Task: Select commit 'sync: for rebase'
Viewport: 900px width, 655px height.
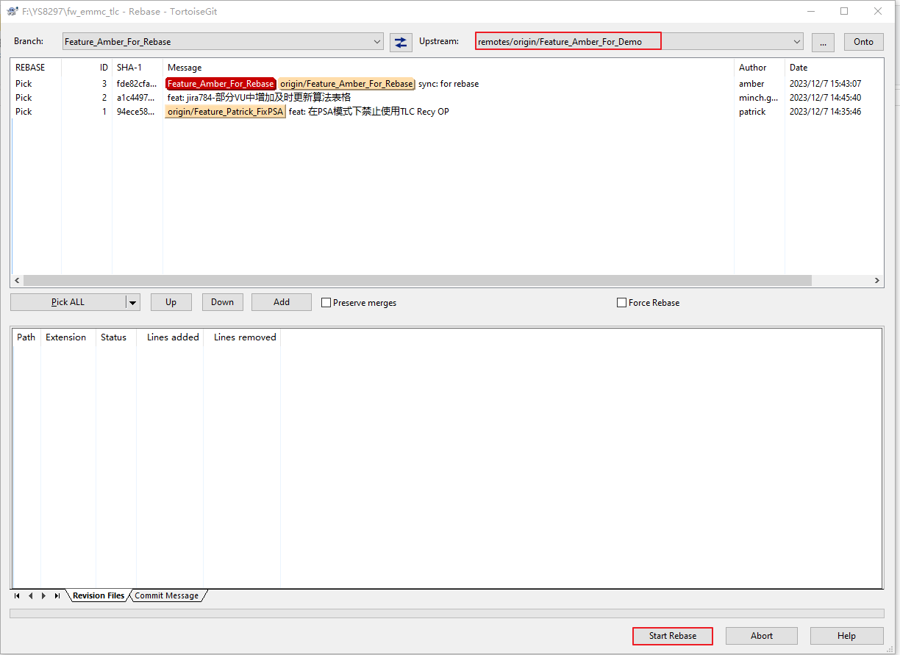Action: click(x=449, y=84)
